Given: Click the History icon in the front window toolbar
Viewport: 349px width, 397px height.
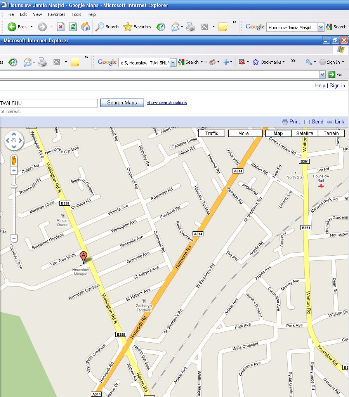Looking at the screenshot, I should click(x=13, y=62).
